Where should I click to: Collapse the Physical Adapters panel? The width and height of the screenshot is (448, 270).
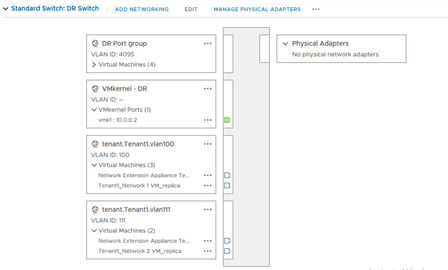(x=285, y=43)
